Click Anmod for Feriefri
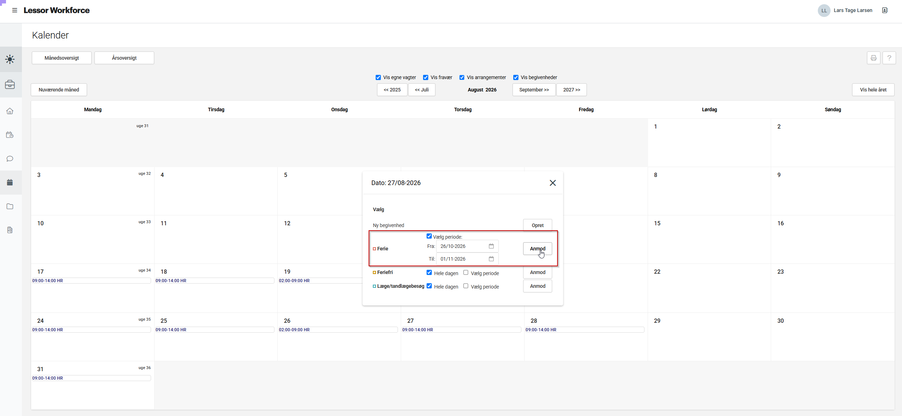 pos(537,272)
